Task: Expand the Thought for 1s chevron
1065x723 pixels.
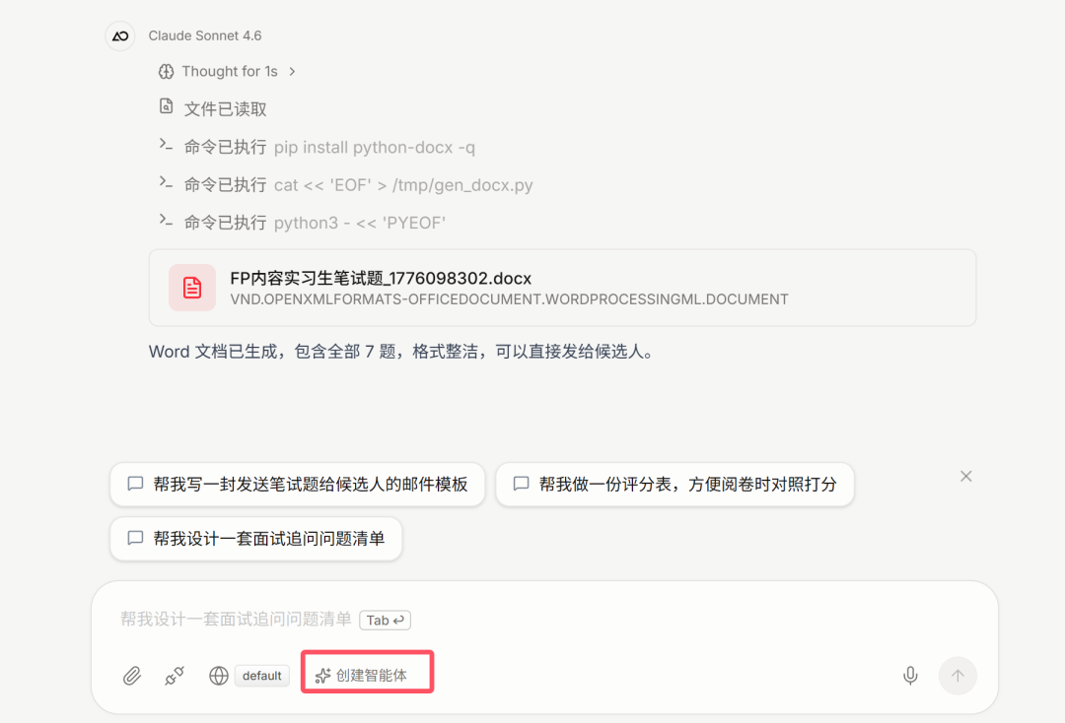Action: (292, 71)
